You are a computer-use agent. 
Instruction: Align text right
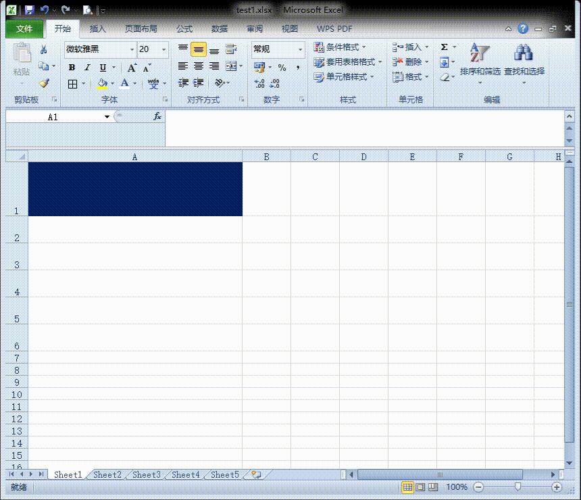click(x=214, y=66)
